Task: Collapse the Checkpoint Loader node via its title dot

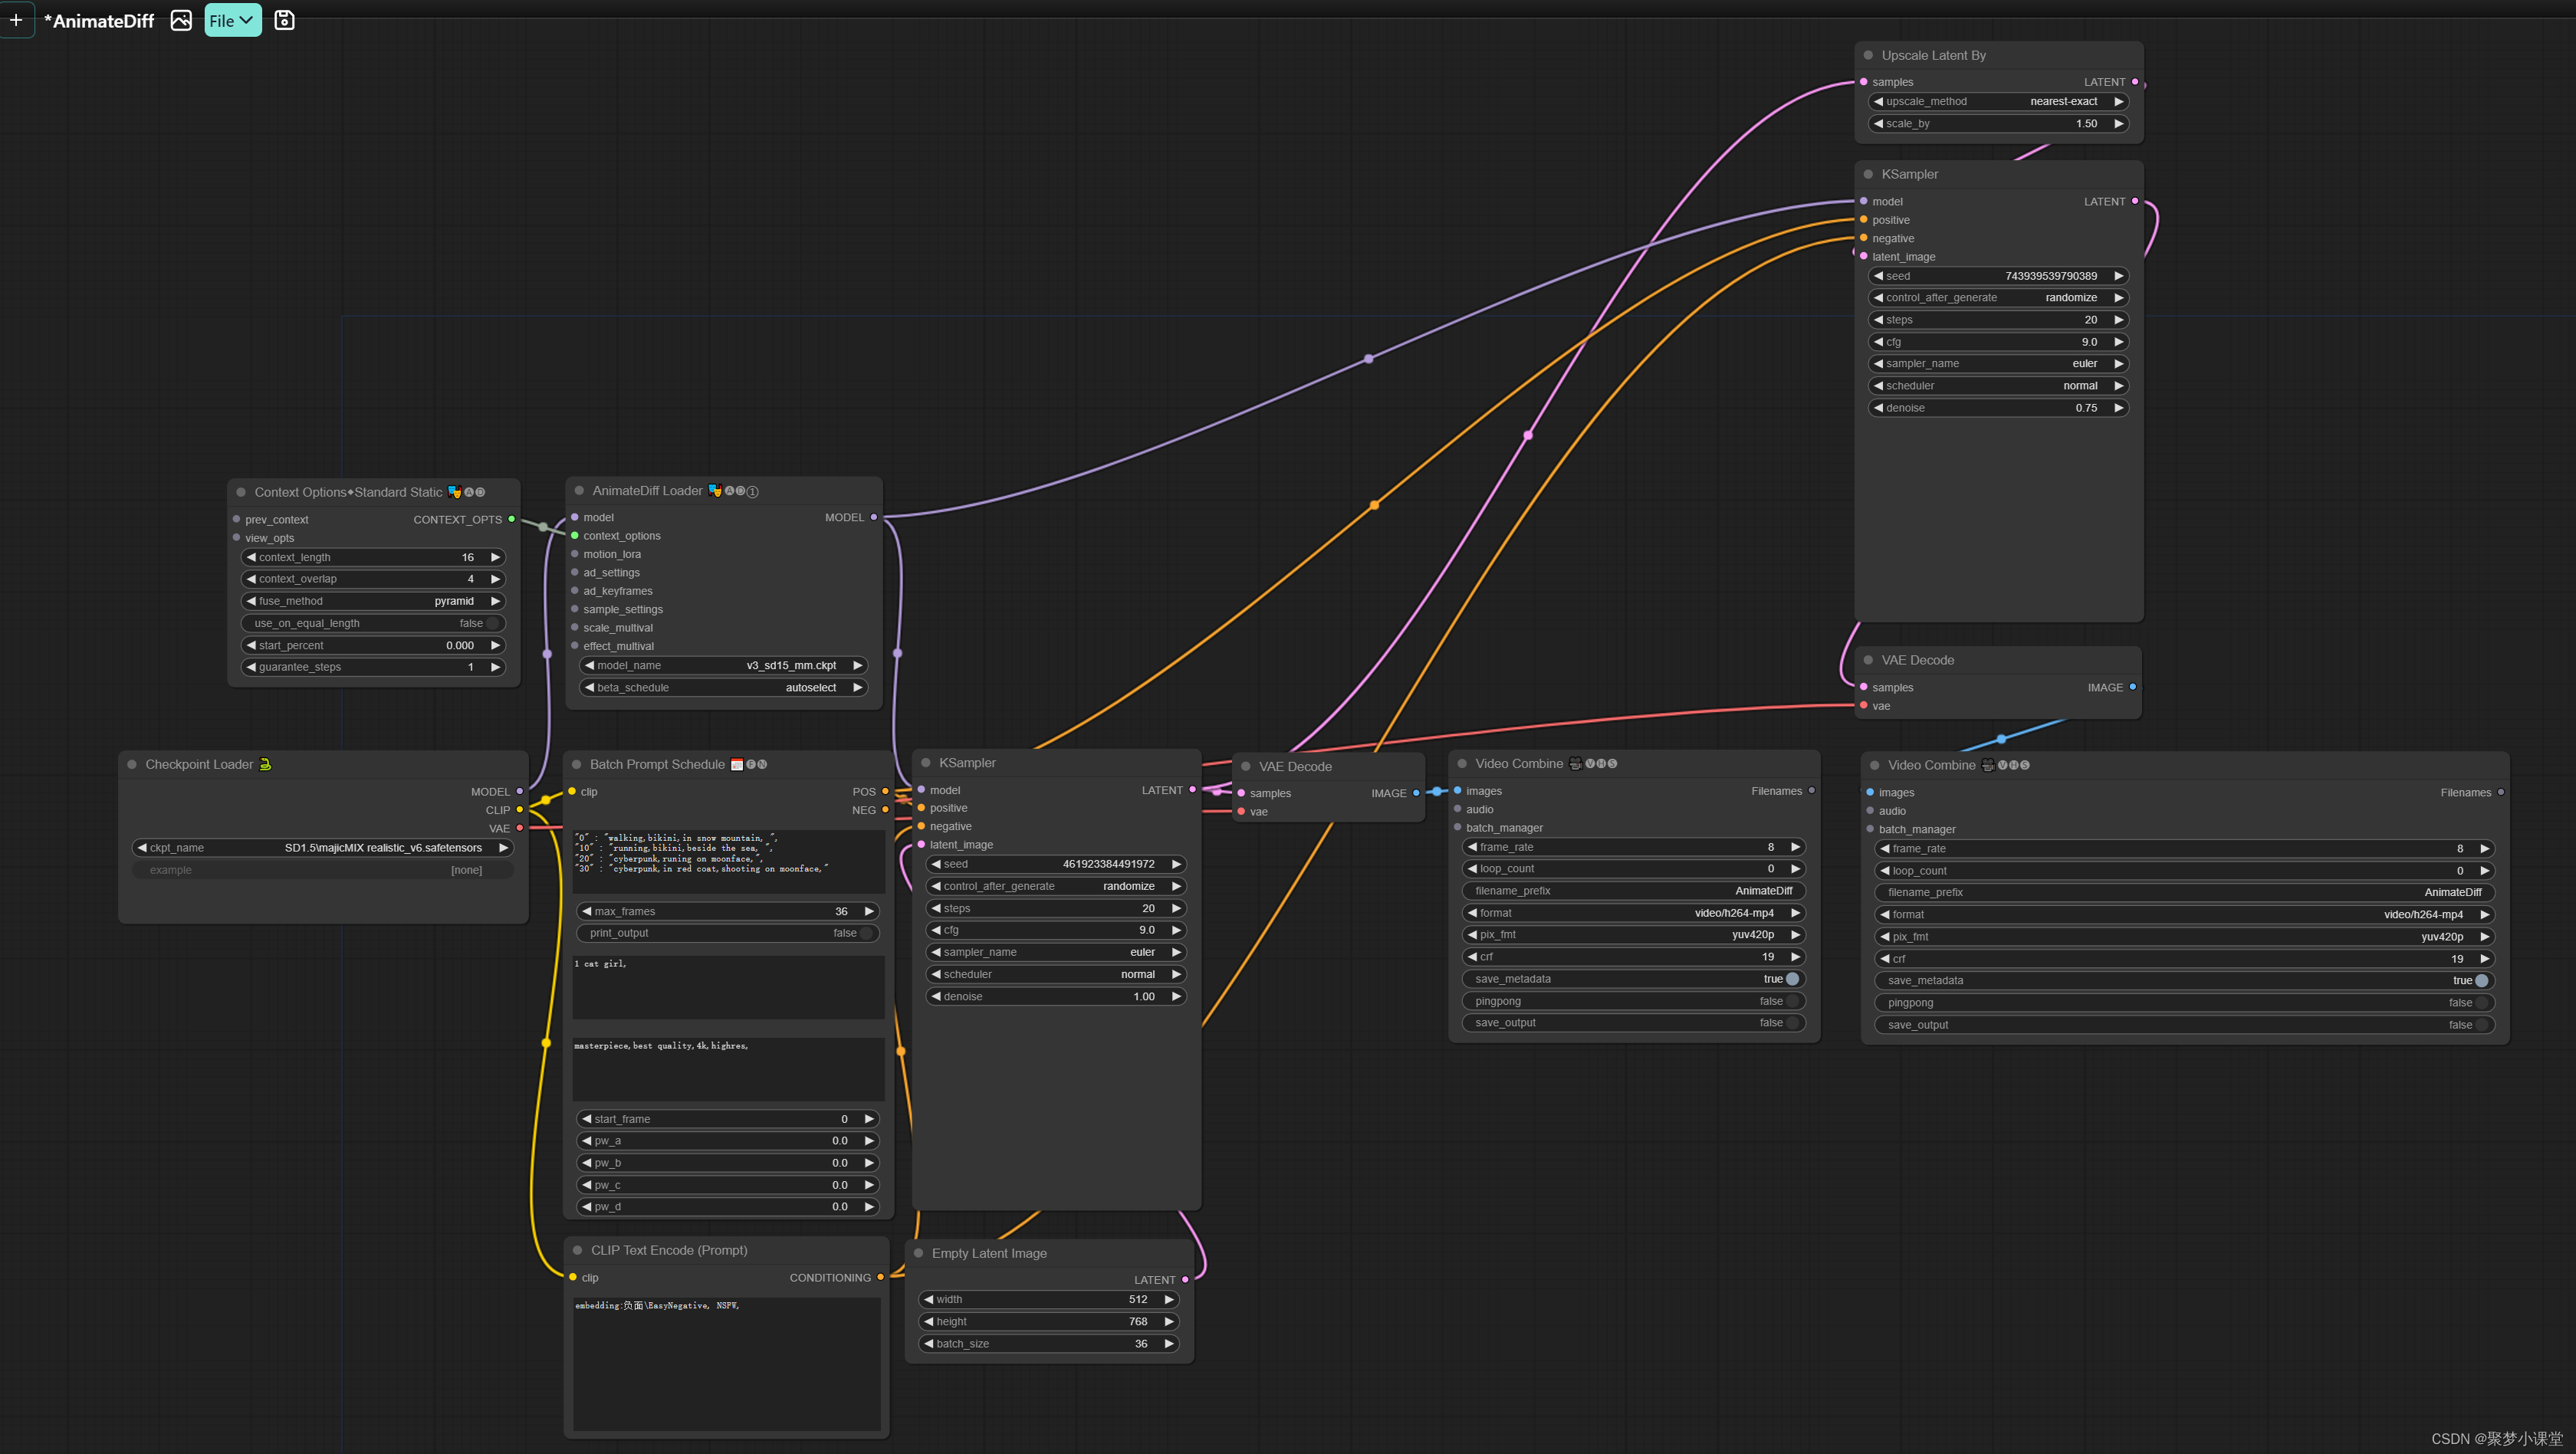Action: pos(132,764)
